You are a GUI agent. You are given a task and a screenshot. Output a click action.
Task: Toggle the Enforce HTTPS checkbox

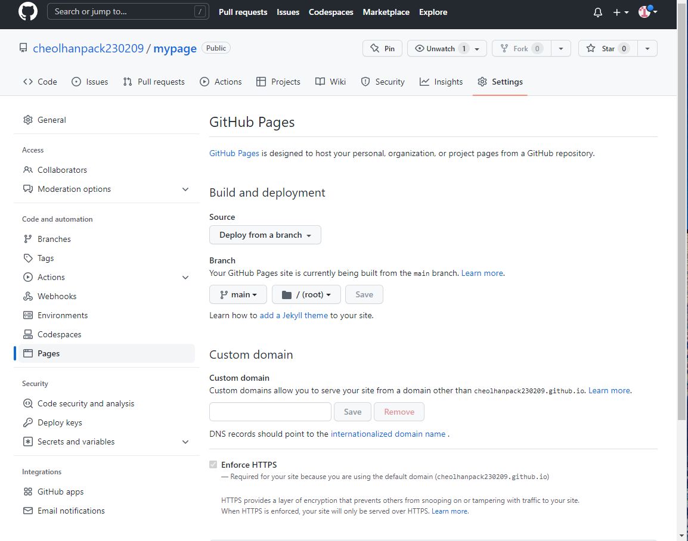pos(213,465)
